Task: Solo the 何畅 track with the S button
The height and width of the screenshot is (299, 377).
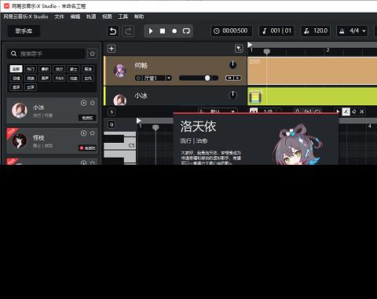Action: pos(237,78)
